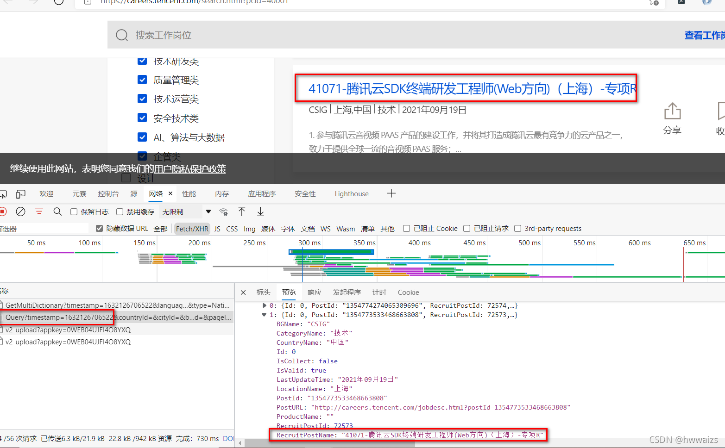This screenshot has height=448, width=725.
Task: Show the 发起程序 request tab
Action: [x=347, y=292]
